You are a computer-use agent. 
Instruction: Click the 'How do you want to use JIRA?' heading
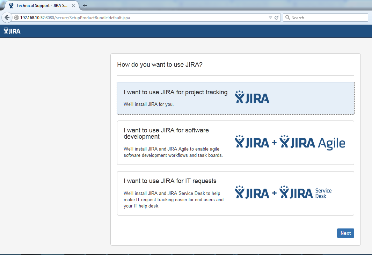(x=160, y=65)
